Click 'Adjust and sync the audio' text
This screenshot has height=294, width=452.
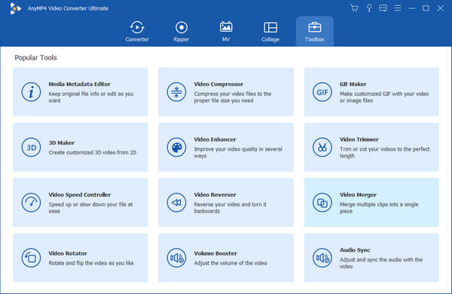pos(381,263)
